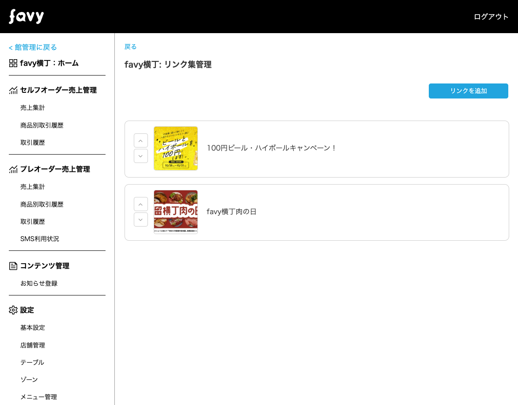Open 取引履歴 under プレオーダー売上管理
Image resolution: width=518 pixels, height=405 pixels.
pyautogui.click(x=33, y=221)
